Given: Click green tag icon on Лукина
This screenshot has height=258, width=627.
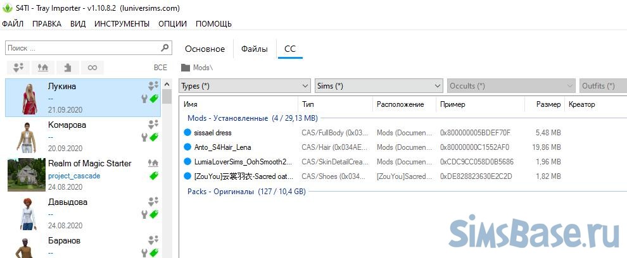Looking at the screenshot, I should point(154,99).
